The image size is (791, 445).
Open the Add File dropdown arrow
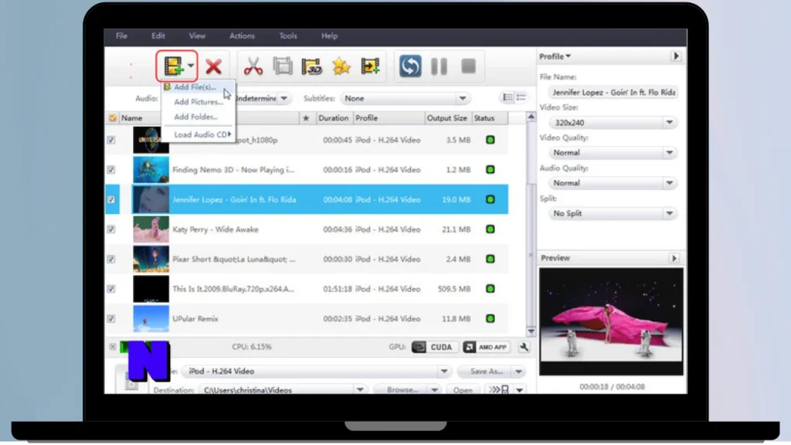click(191, 66)
